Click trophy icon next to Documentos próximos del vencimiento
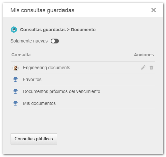This screenshot has width=166, height=157. [x=15, y=91]
